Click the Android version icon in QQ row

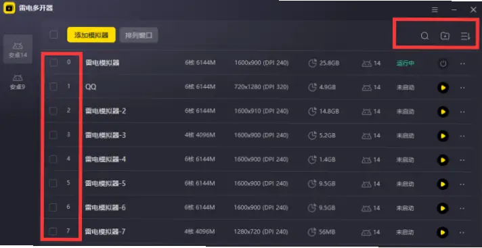tap(366, 88)
